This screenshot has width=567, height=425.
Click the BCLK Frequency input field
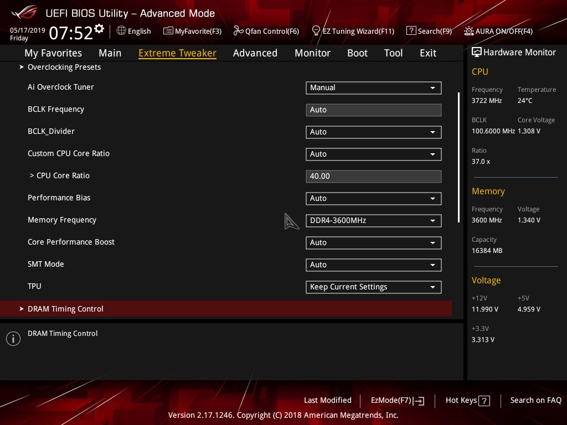pos(374,110)
